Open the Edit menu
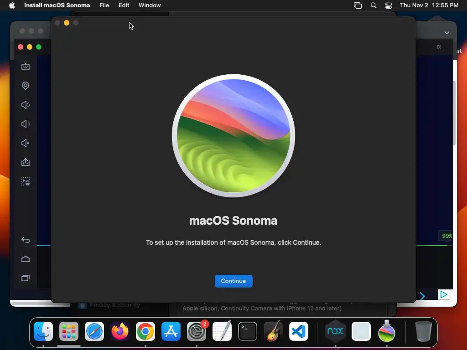This screenshot has height=350, width=467. click(x=124, y=5)
